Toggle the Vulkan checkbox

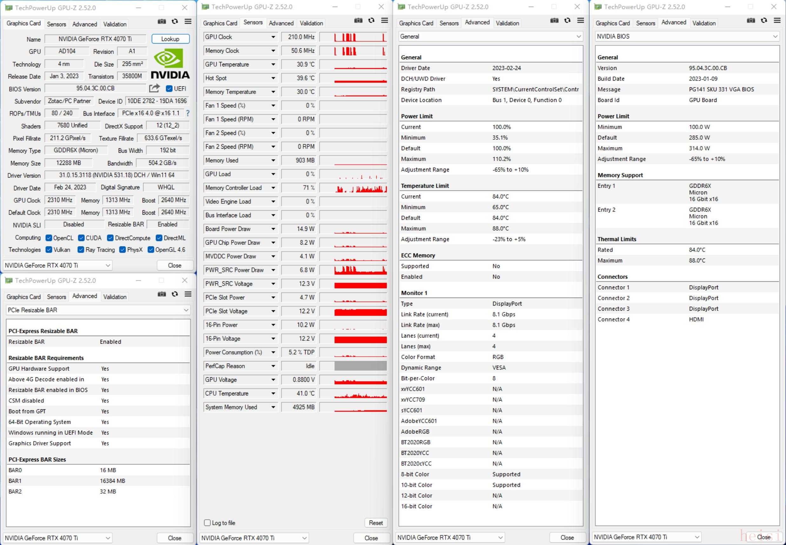click(x=49, y=250)
